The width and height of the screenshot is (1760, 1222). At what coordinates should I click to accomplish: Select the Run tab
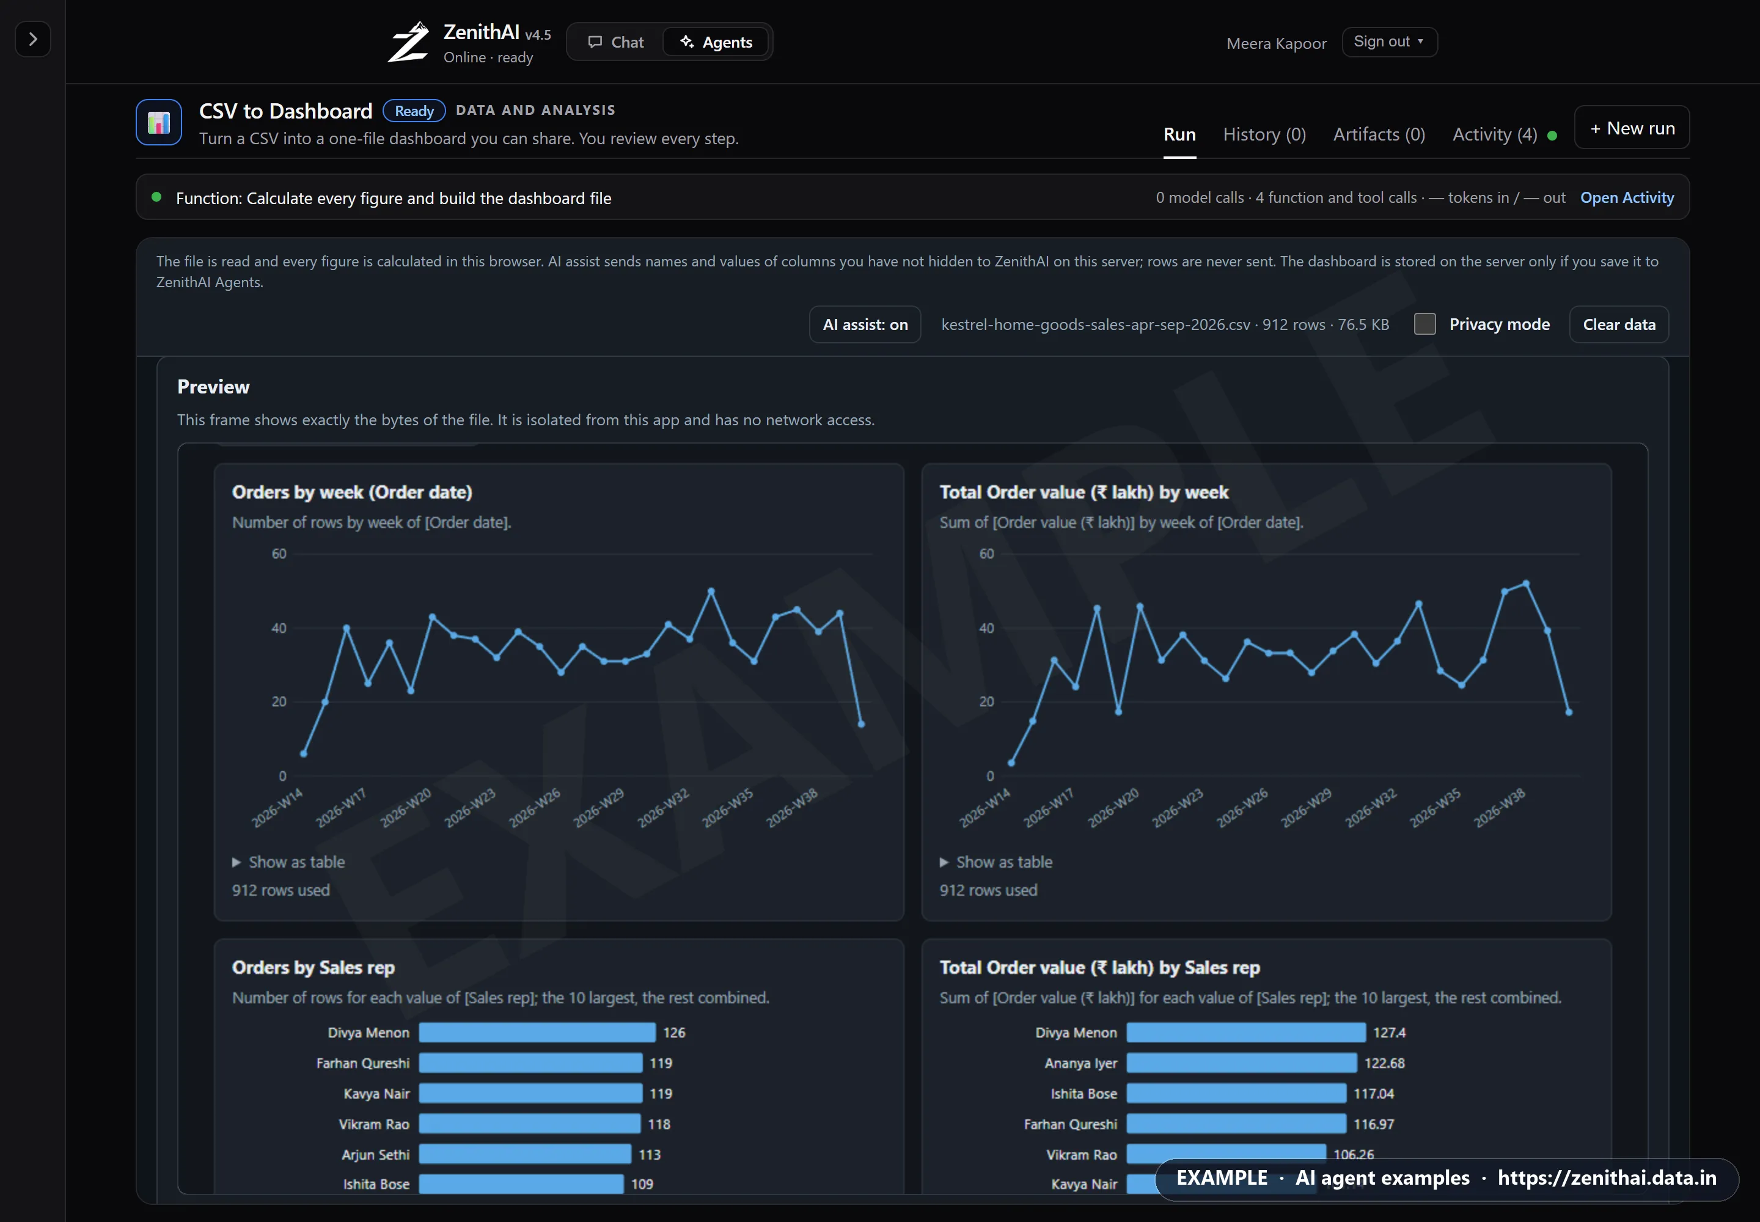(1179, 135)
